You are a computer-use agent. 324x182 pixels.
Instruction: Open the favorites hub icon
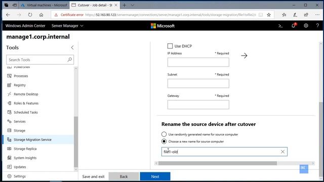tap(284, 15)
